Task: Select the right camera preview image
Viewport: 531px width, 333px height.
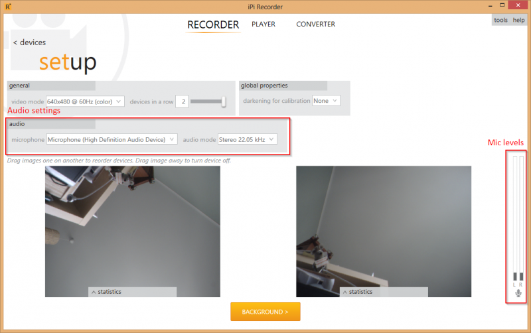Action: [x=384, y=231]
